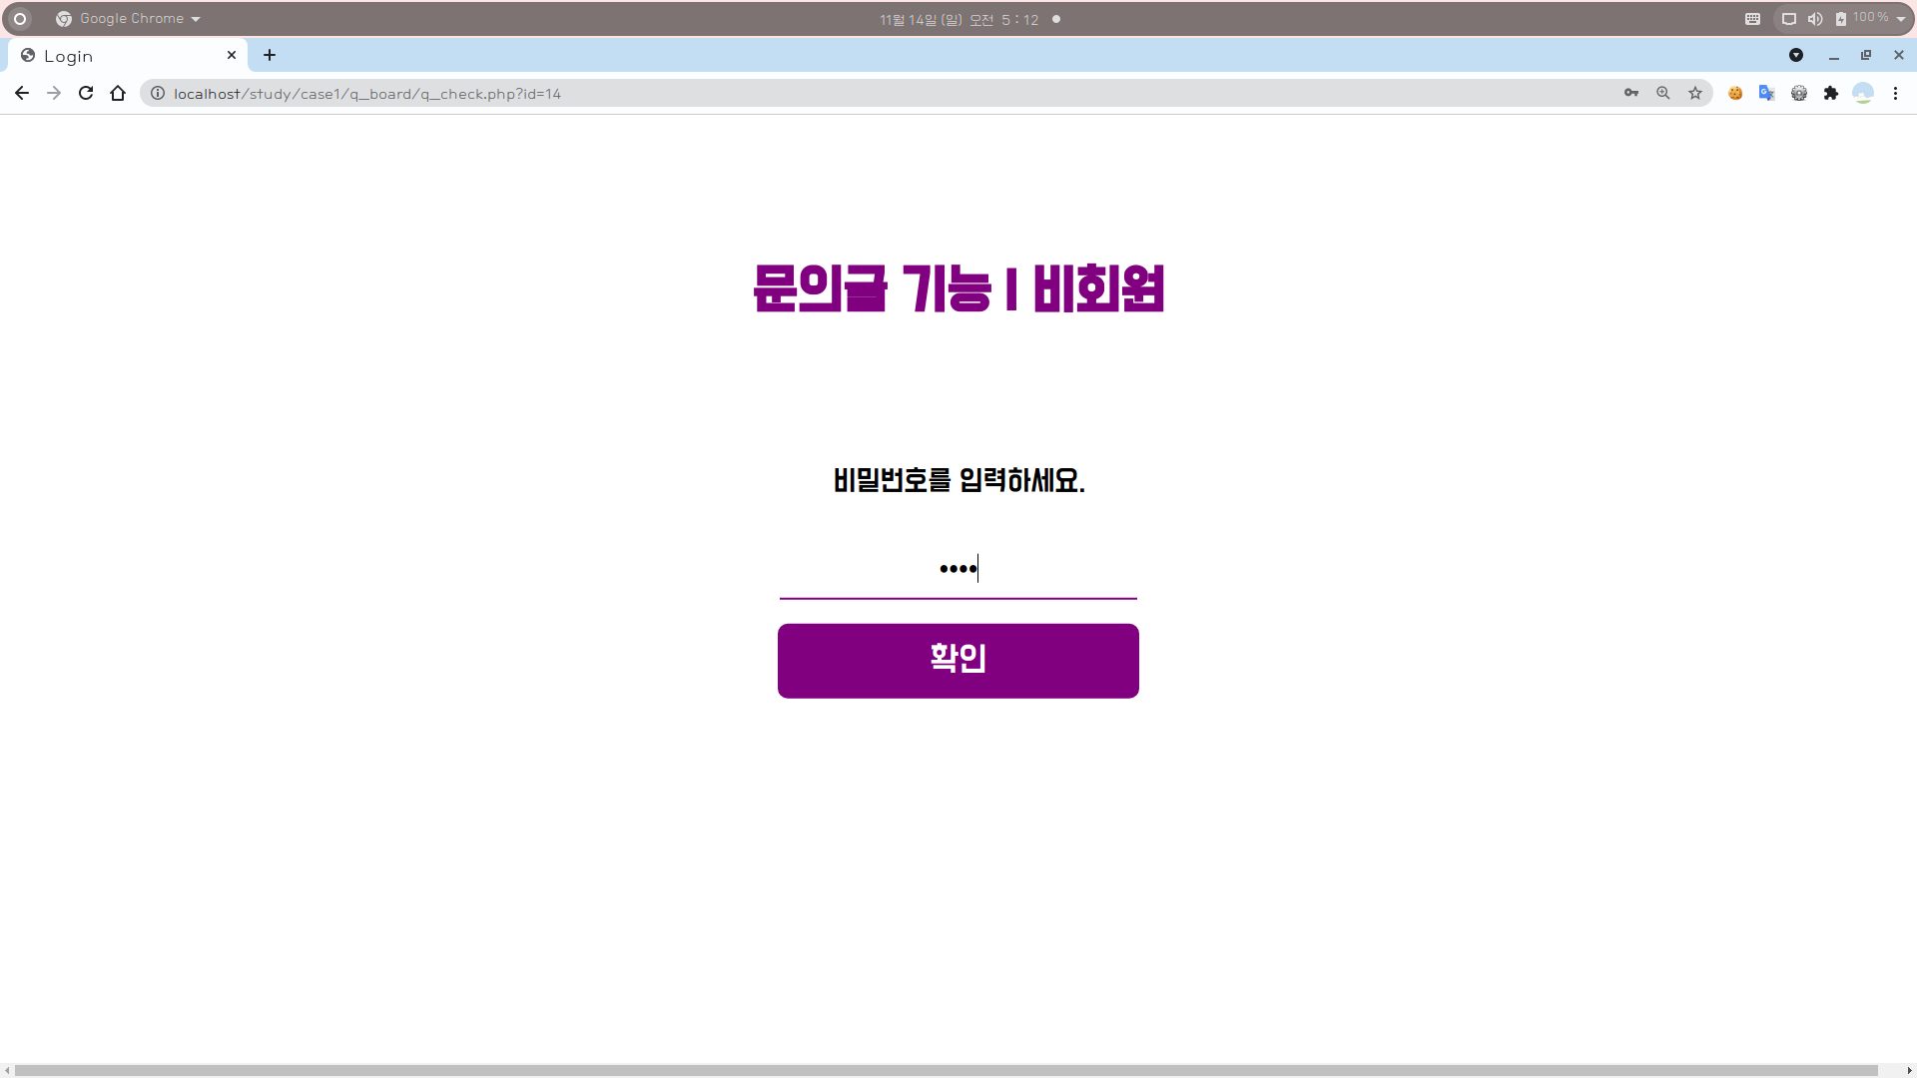Click the horizontal scrollbar at bottom
1917x1078 pixels.
pyautogui.click(x=947, y=1070)
